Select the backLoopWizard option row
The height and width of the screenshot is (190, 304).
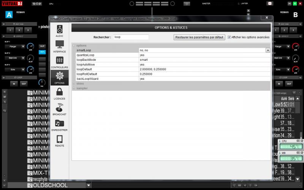(x=173, y=79)
